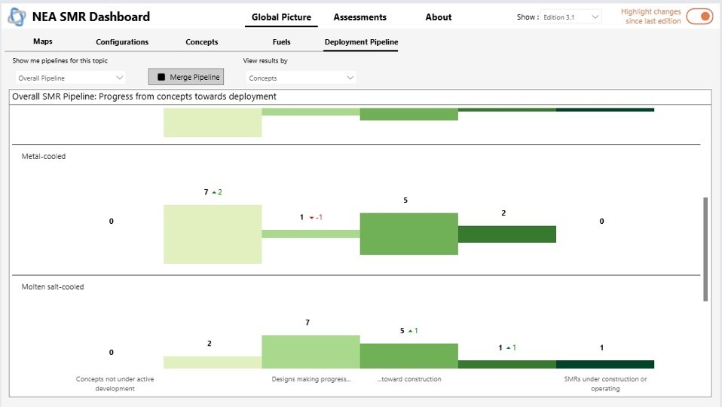Click the vertical scrollbar thumb

pos(705,249)
